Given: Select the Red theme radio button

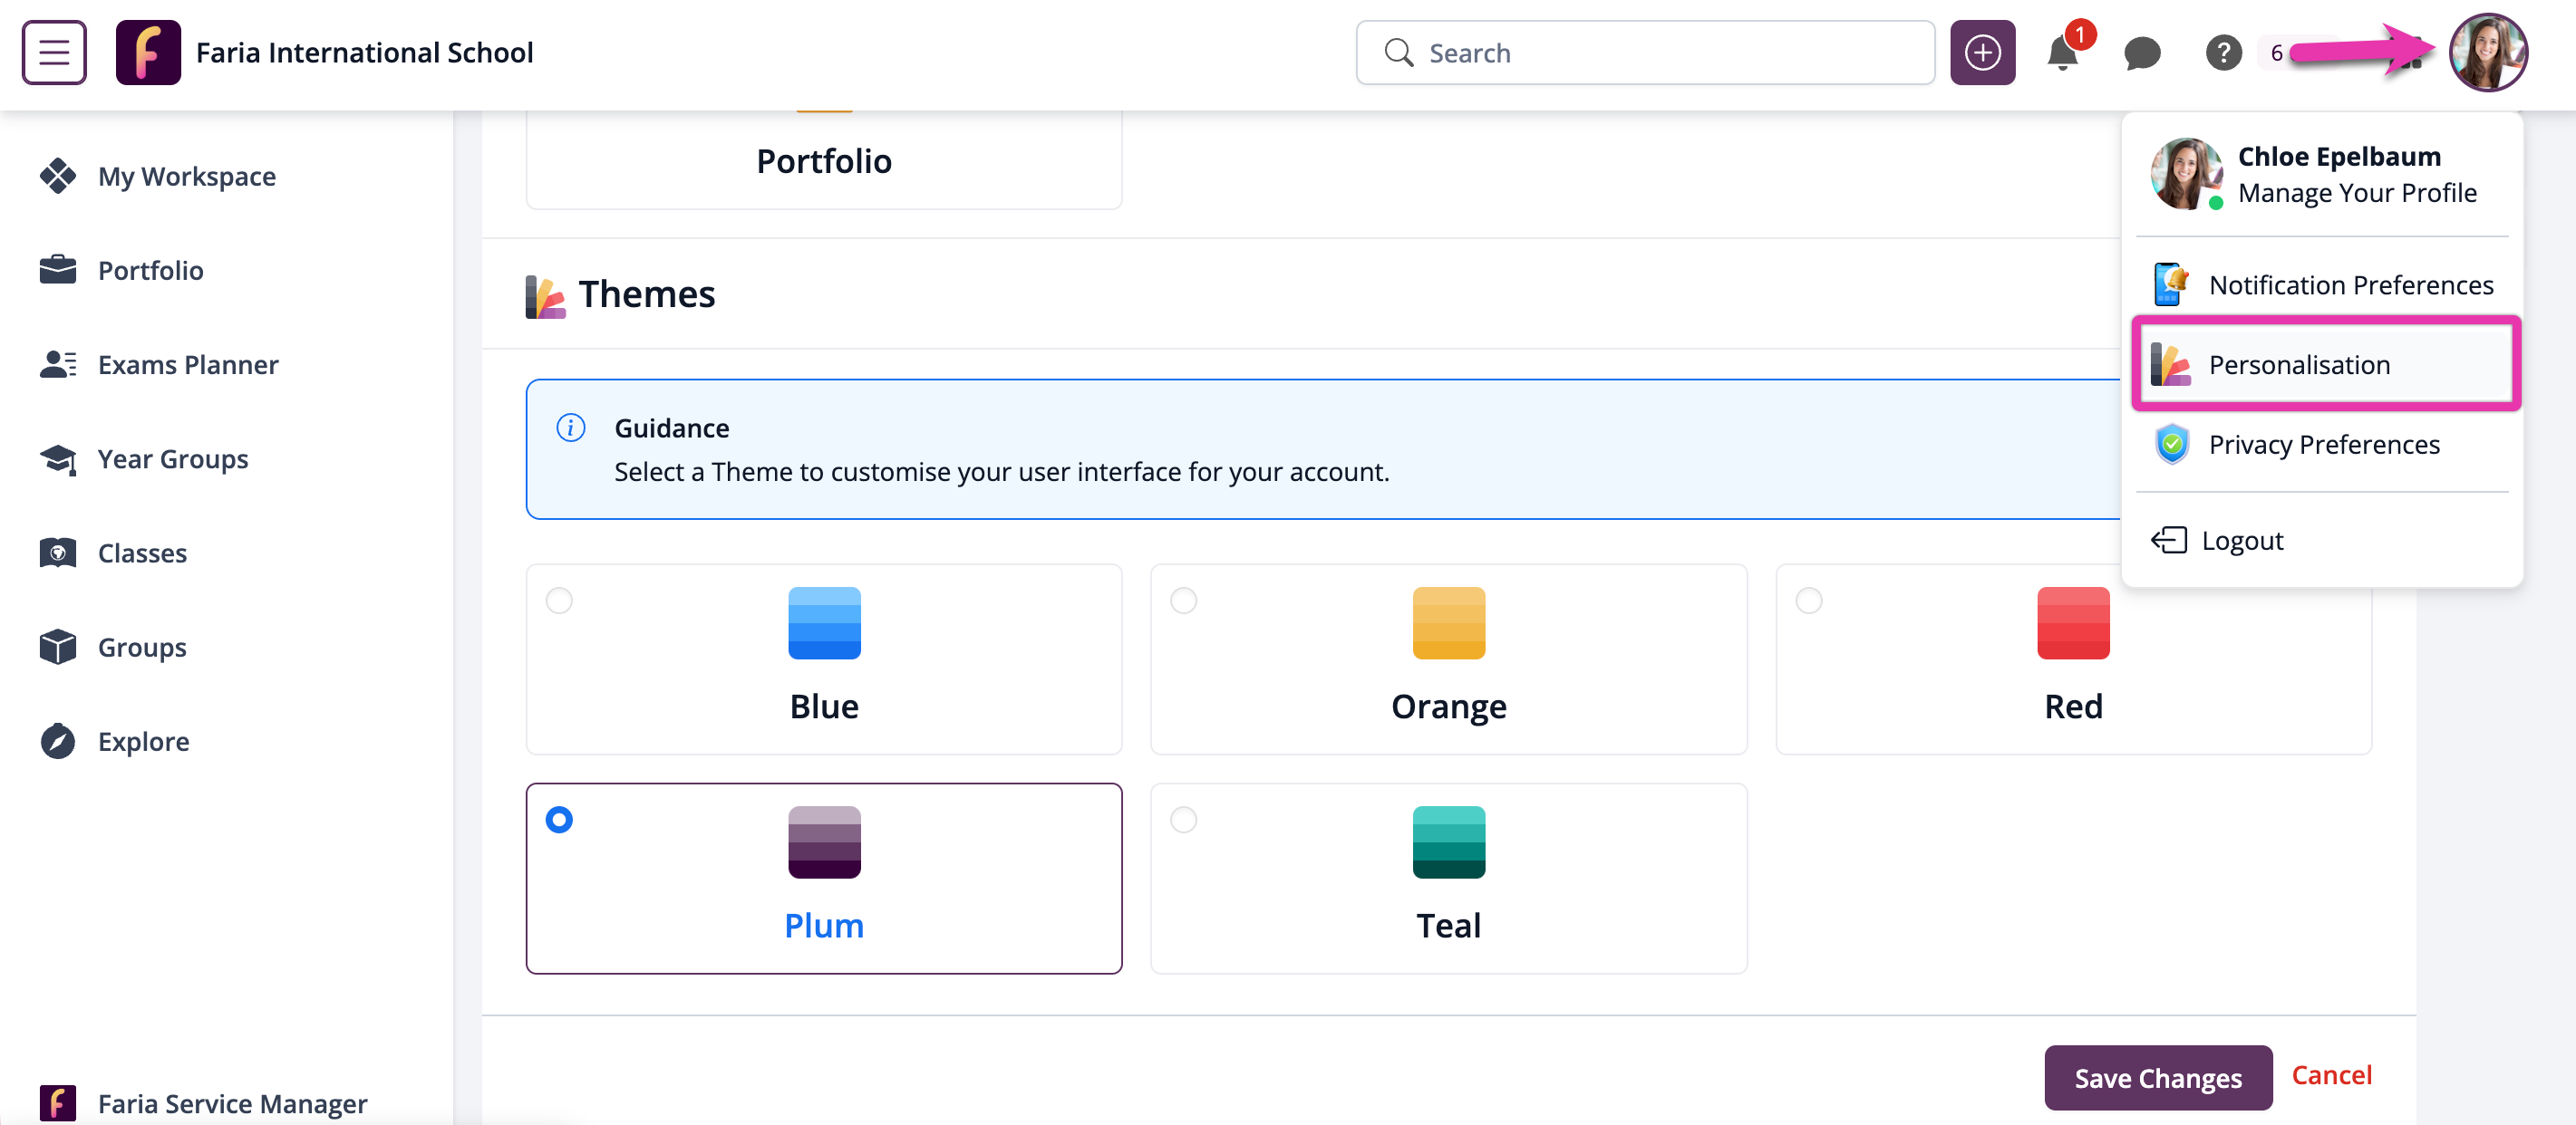Looking at the screenshot, I should coord(1808,601).
